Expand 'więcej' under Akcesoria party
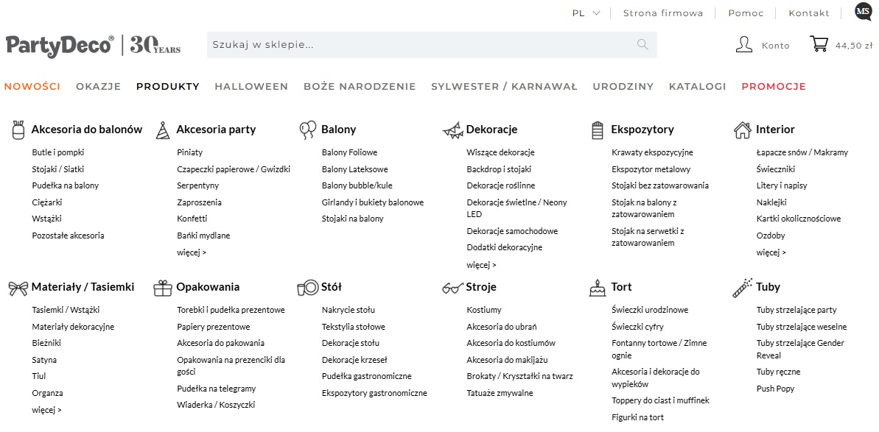879x432 pixels. (x=192, y=252)
